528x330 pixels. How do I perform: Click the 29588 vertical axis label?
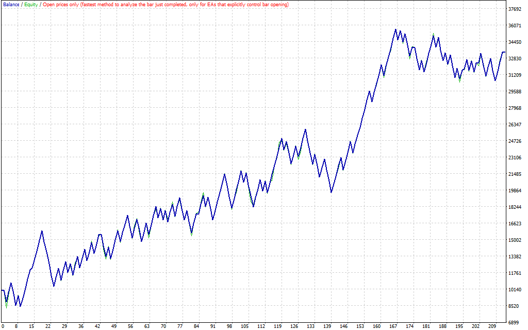515,92
